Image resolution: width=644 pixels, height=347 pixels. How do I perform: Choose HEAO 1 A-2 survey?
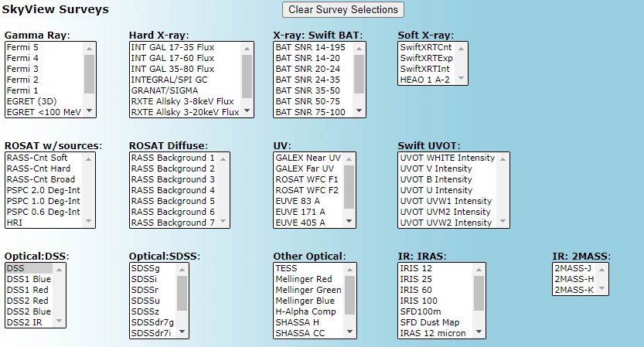pos(426,80)
